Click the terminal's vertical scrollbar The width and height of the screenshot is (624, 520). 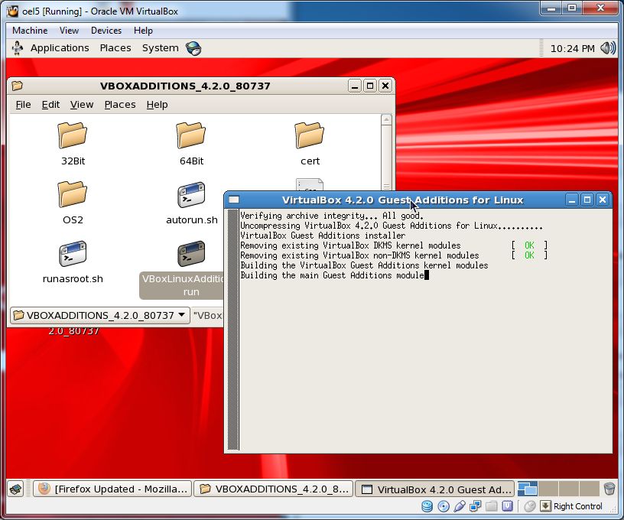point(233,330)
